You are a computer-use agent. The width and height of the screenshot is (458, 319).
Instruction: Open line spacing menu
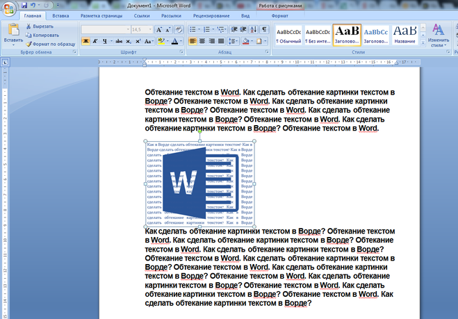233,41
